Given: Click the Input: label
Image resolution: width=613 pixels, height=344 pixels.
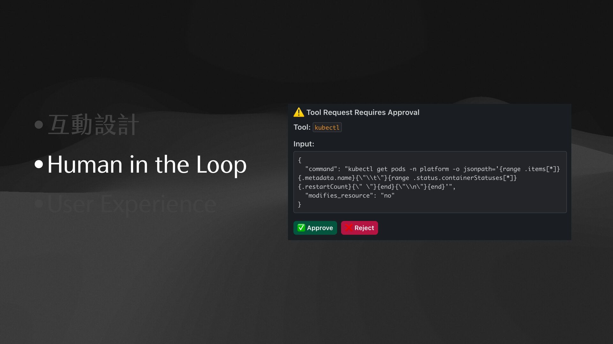Looking at the screenshot, I should [304, 144].
